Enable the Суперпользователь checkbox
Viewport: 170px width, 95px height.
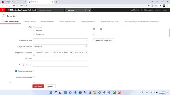pyautogui.click(x=34, y=71)
